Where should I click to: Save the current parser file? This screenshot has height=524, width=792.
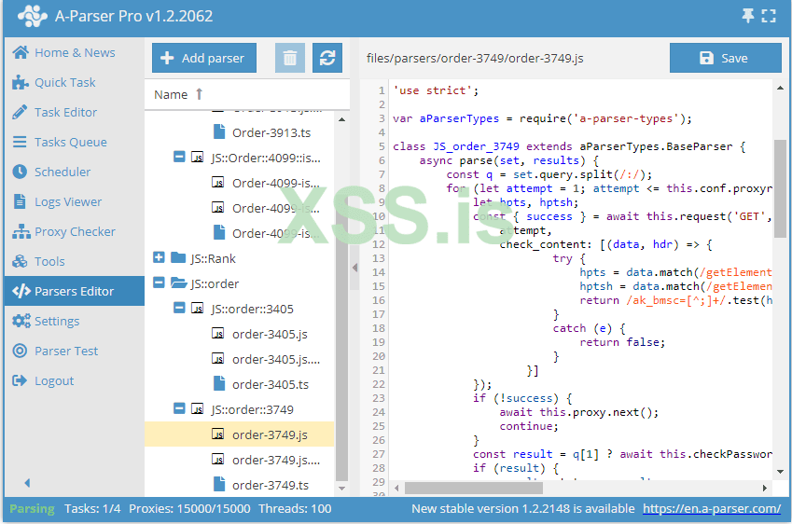(x=726, y=58)
